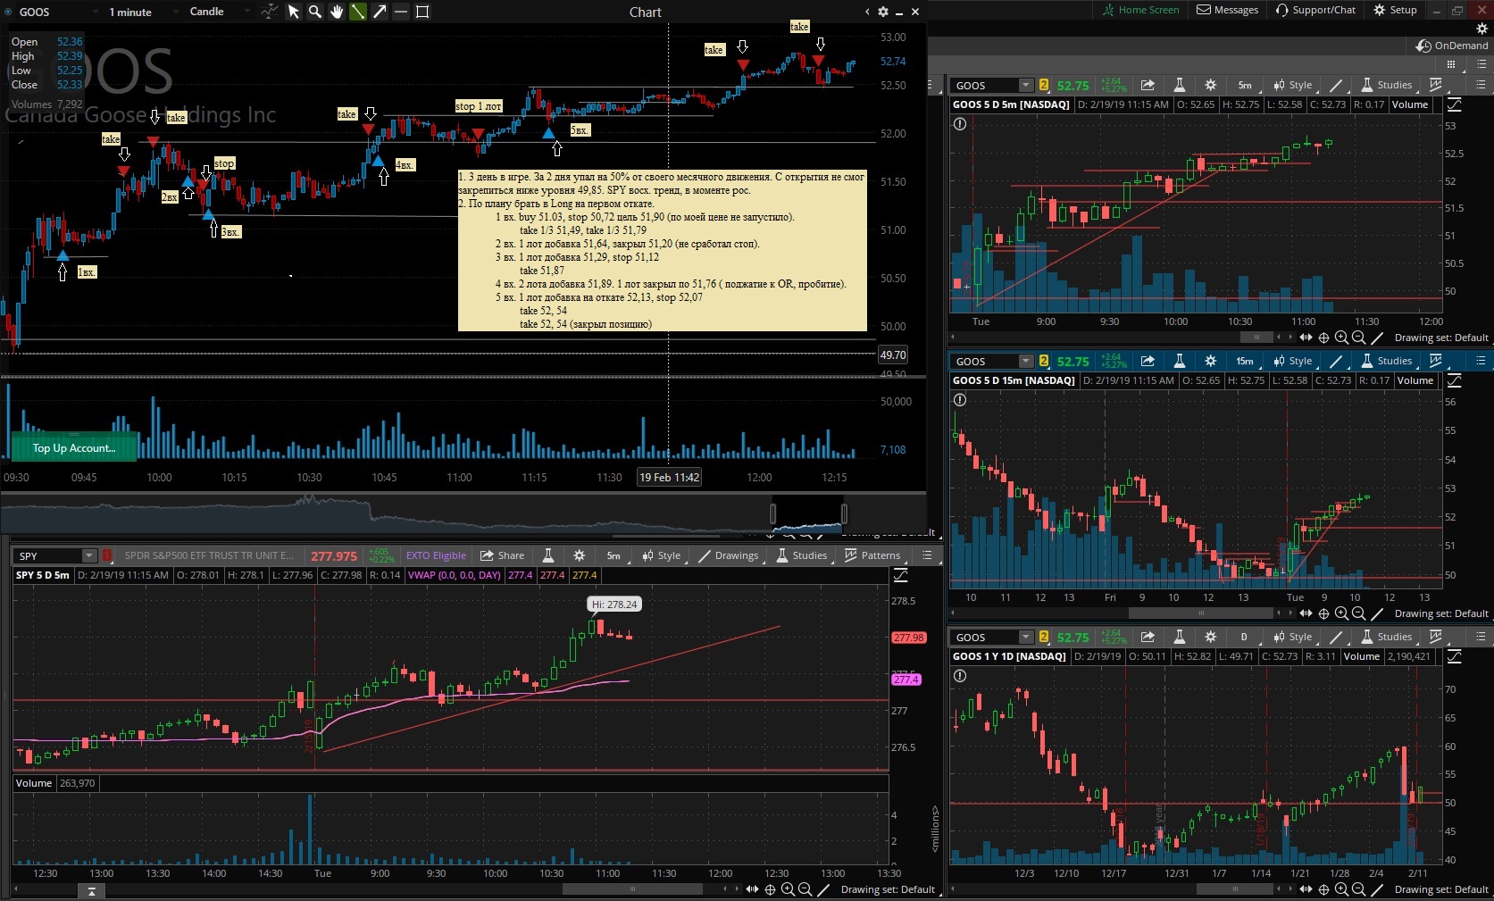The width and height of the screenshot is (1494, 901).
Task: Toggle crosshair pan icon in SPY chart footer
Action: [770, 889]
